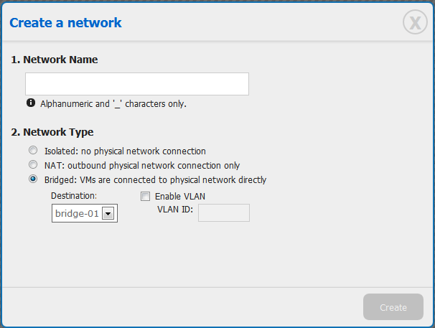Click into the VLAN ID field
This screenshot has height=328, width=435.
[223, 212]
